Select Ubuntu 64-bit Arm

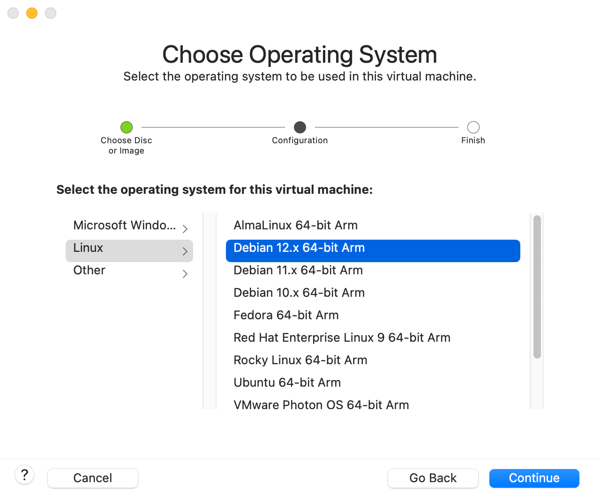[x=287, y=382]
